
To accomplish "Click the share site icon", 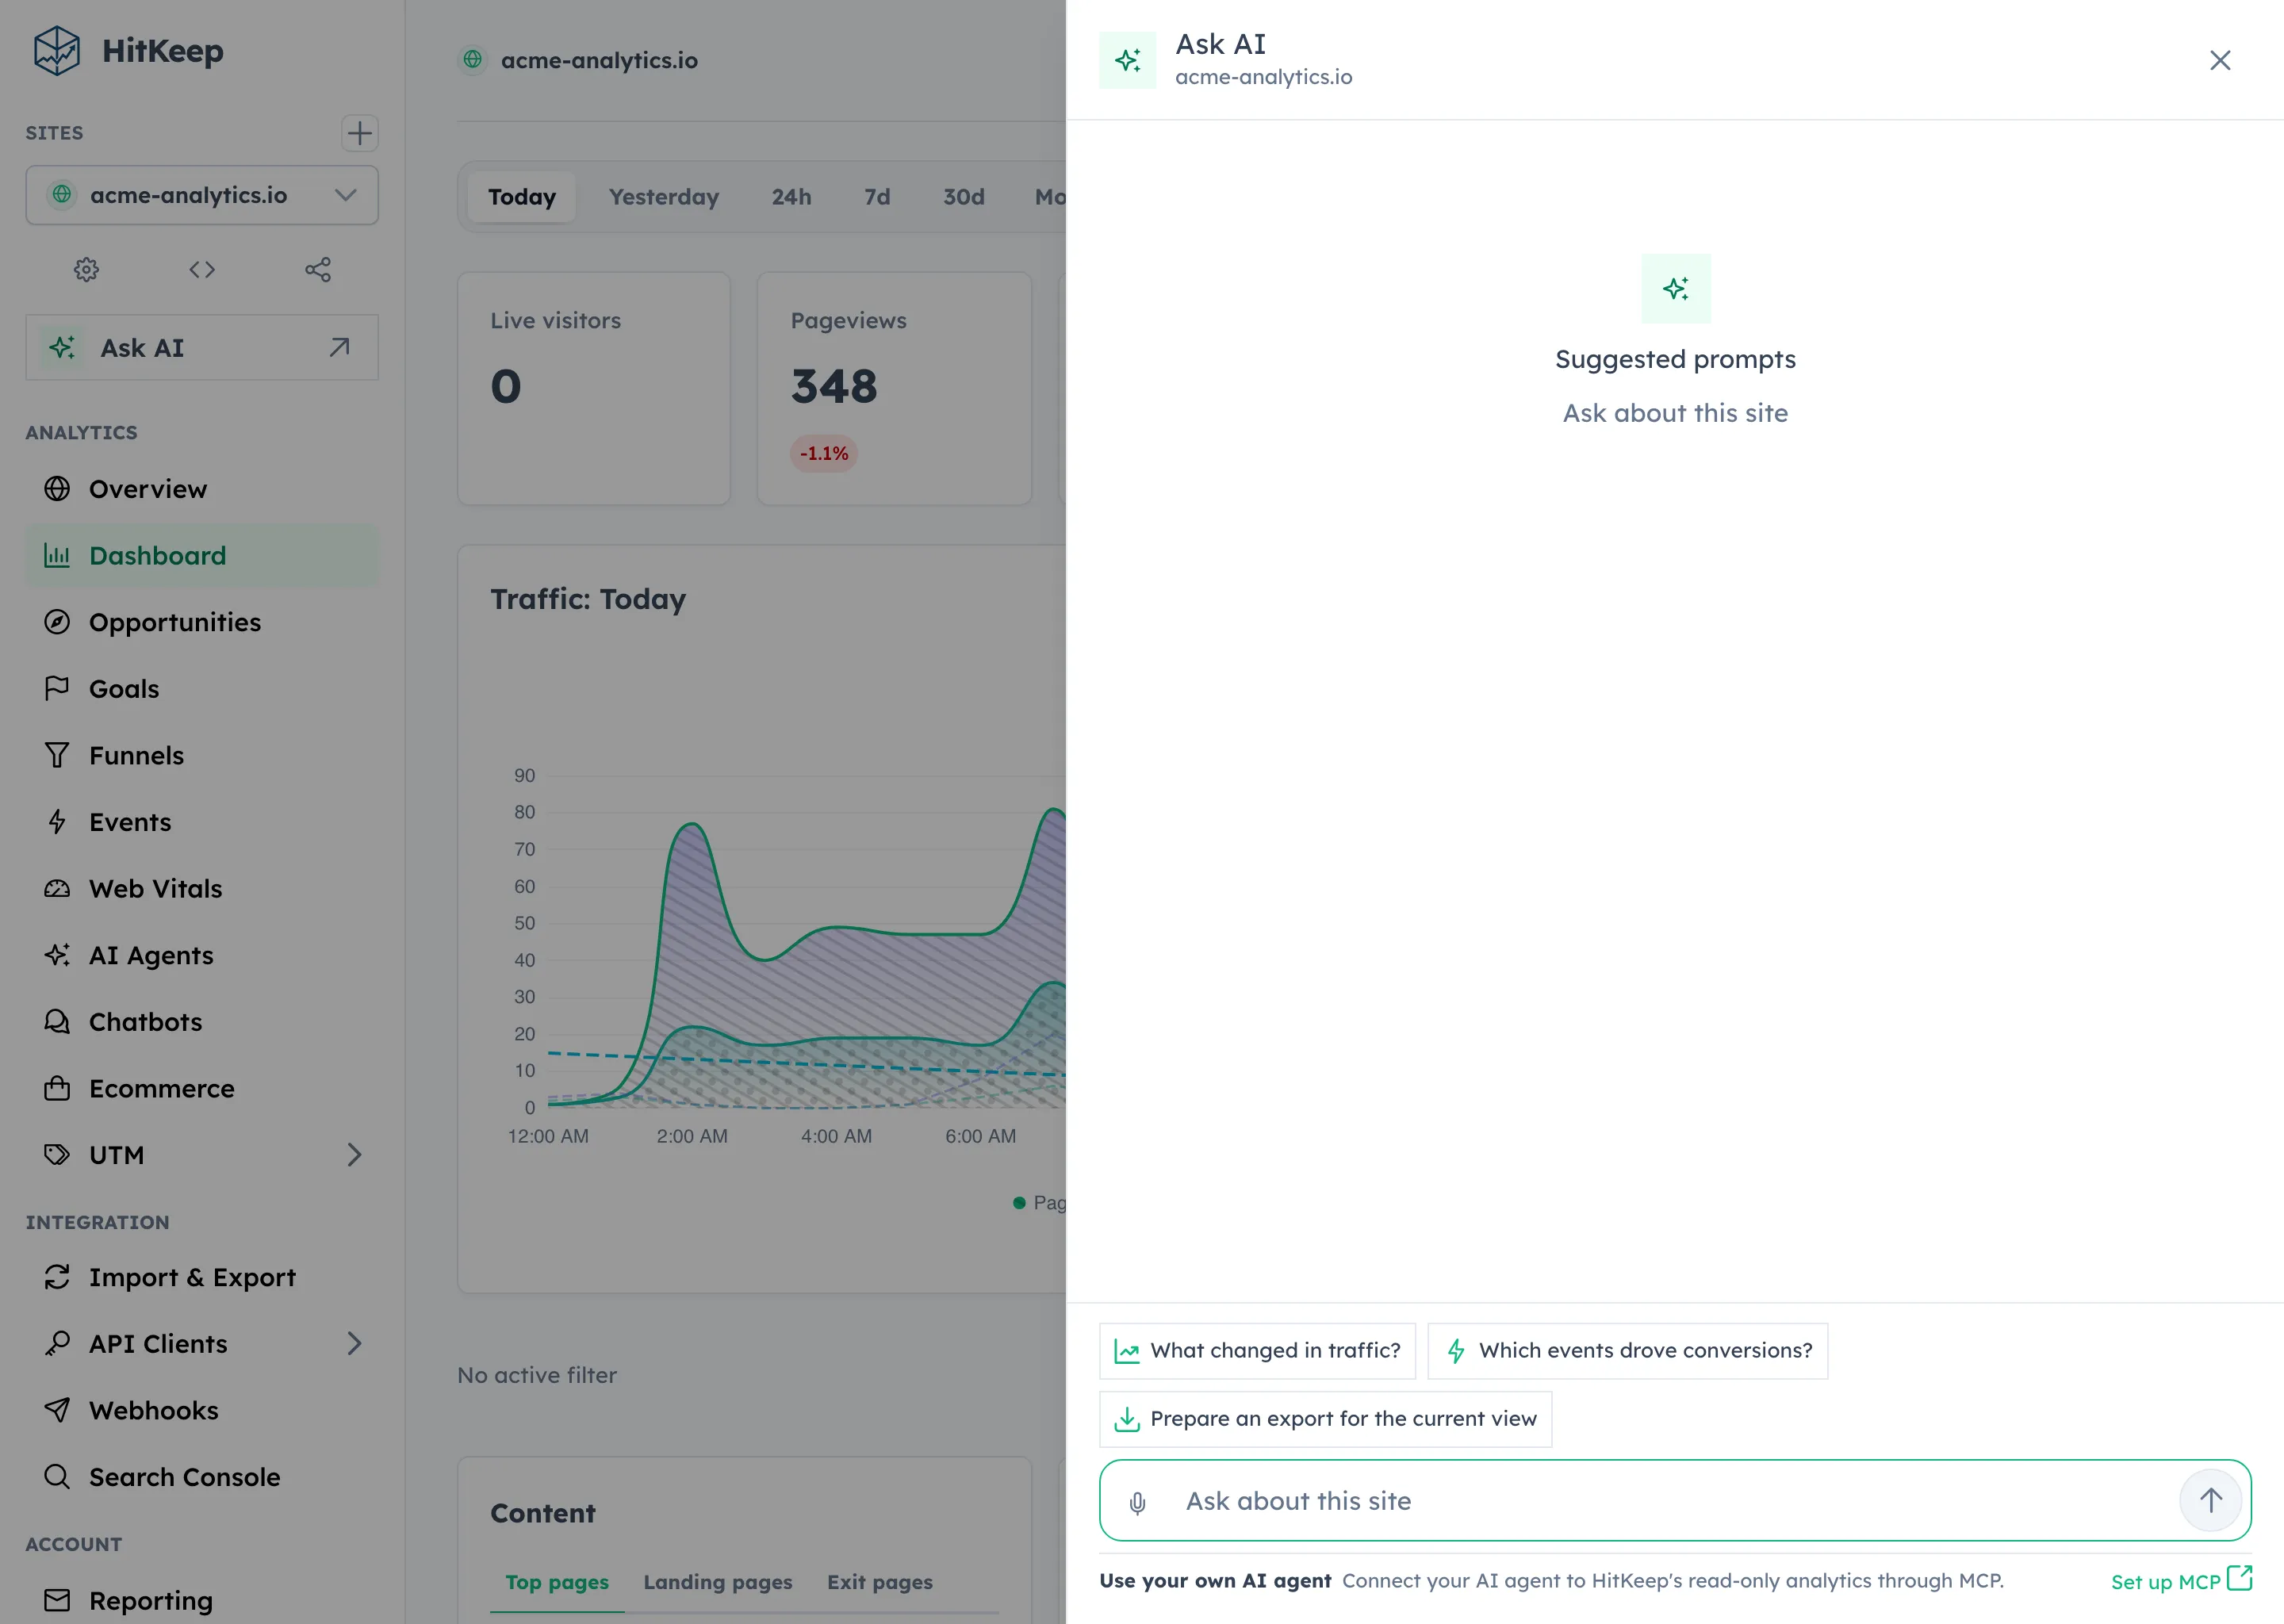I will pos(318,269).
